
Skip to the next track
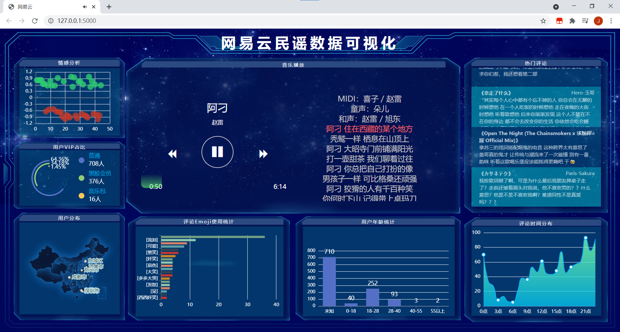[263, 154]
